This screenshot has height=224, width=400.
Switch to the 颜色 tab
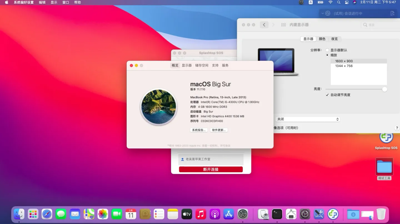coord(322,39)
